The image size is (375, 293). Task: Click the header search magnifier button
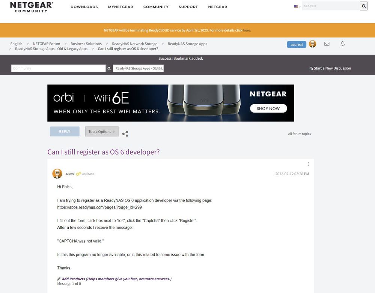click(x=363, y=6)
